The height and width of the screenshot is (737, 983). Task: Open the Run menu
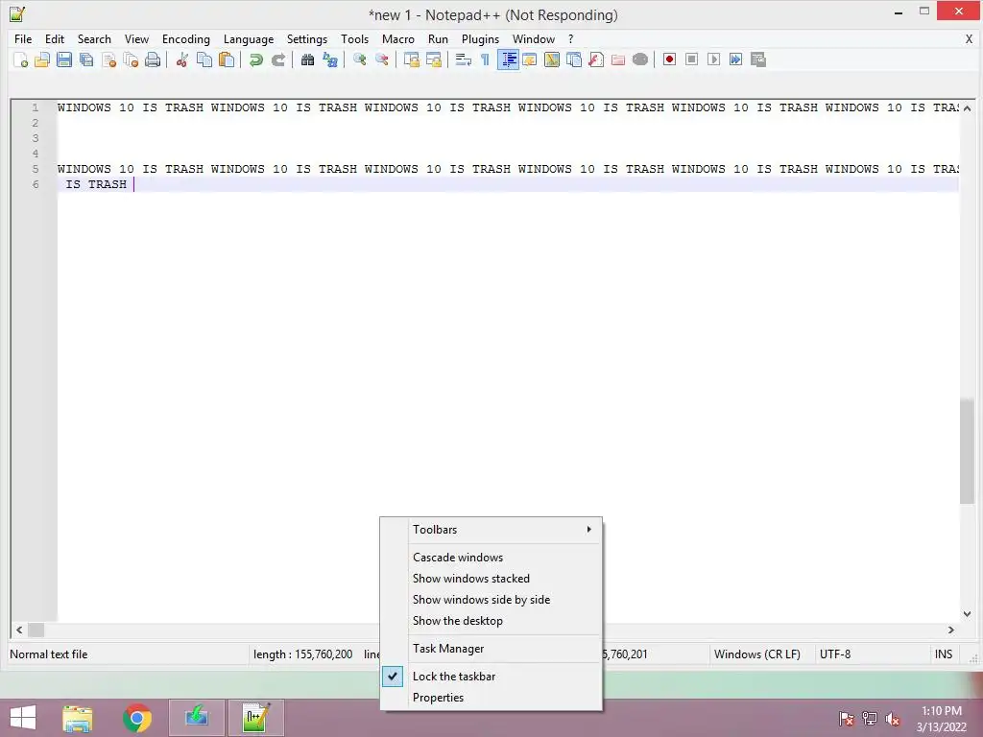coord(438,38)
